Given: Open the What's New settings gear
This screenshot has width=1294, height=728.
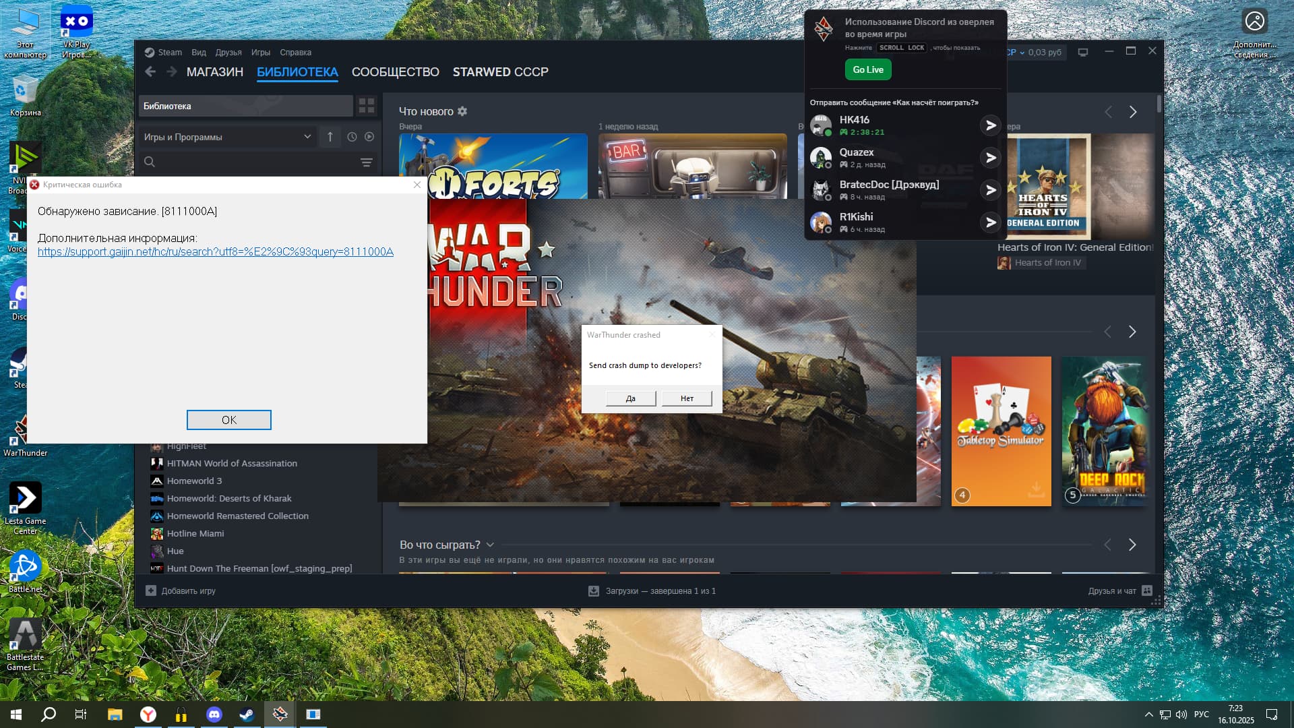Looking at the screenshot, I should (x=462, y=111).
